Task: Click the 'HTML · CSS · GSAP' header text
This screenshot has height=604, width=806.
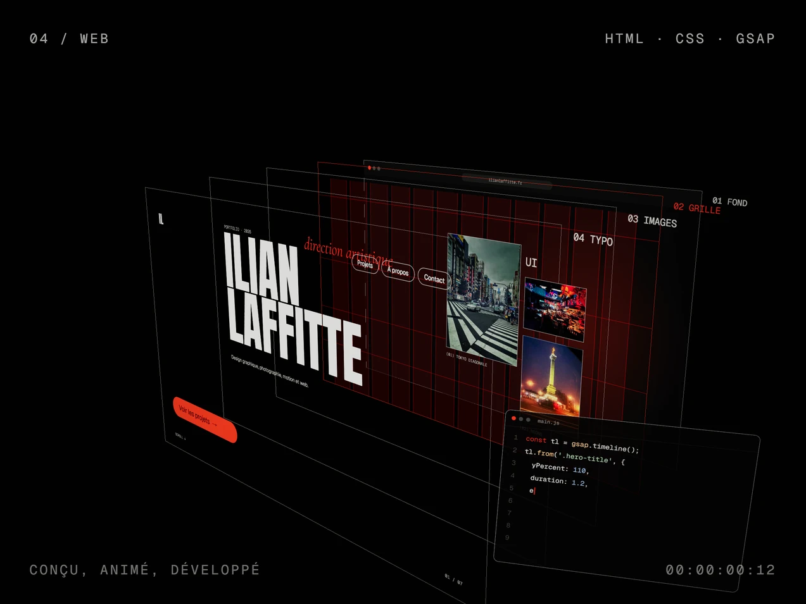Action: pos(690,39)
